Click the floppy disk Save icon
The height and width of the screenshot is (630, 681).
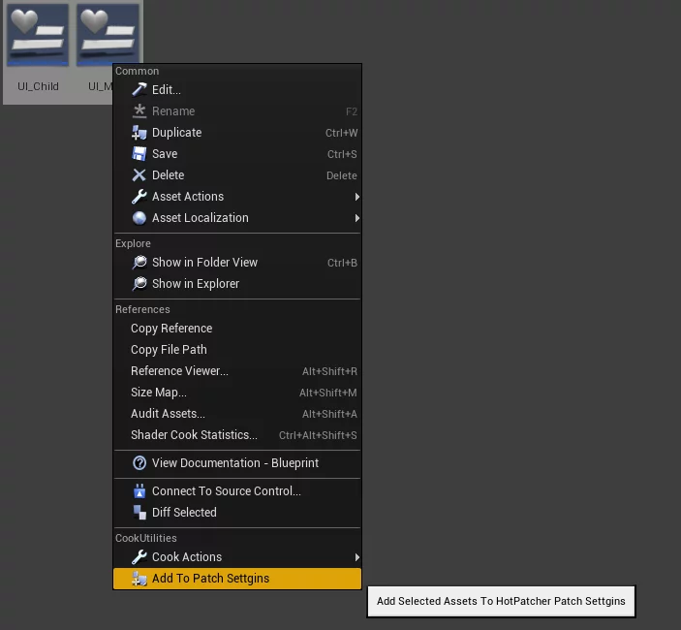(139, 154)
